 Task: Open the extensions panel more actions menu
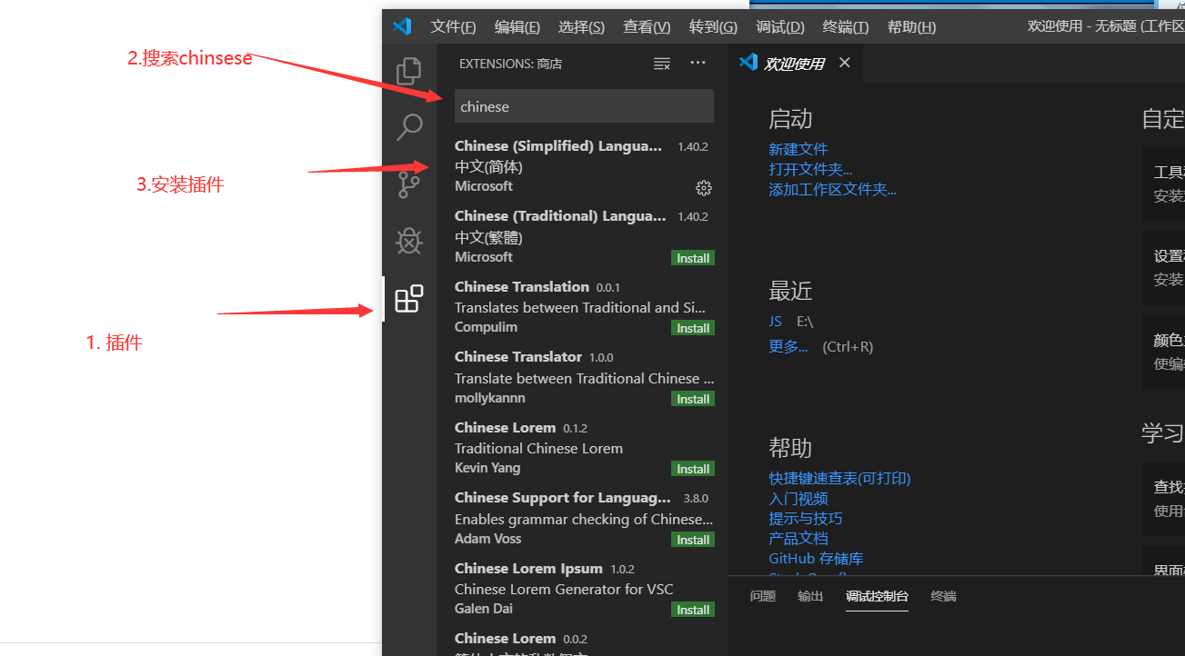(x=698, y=63)
